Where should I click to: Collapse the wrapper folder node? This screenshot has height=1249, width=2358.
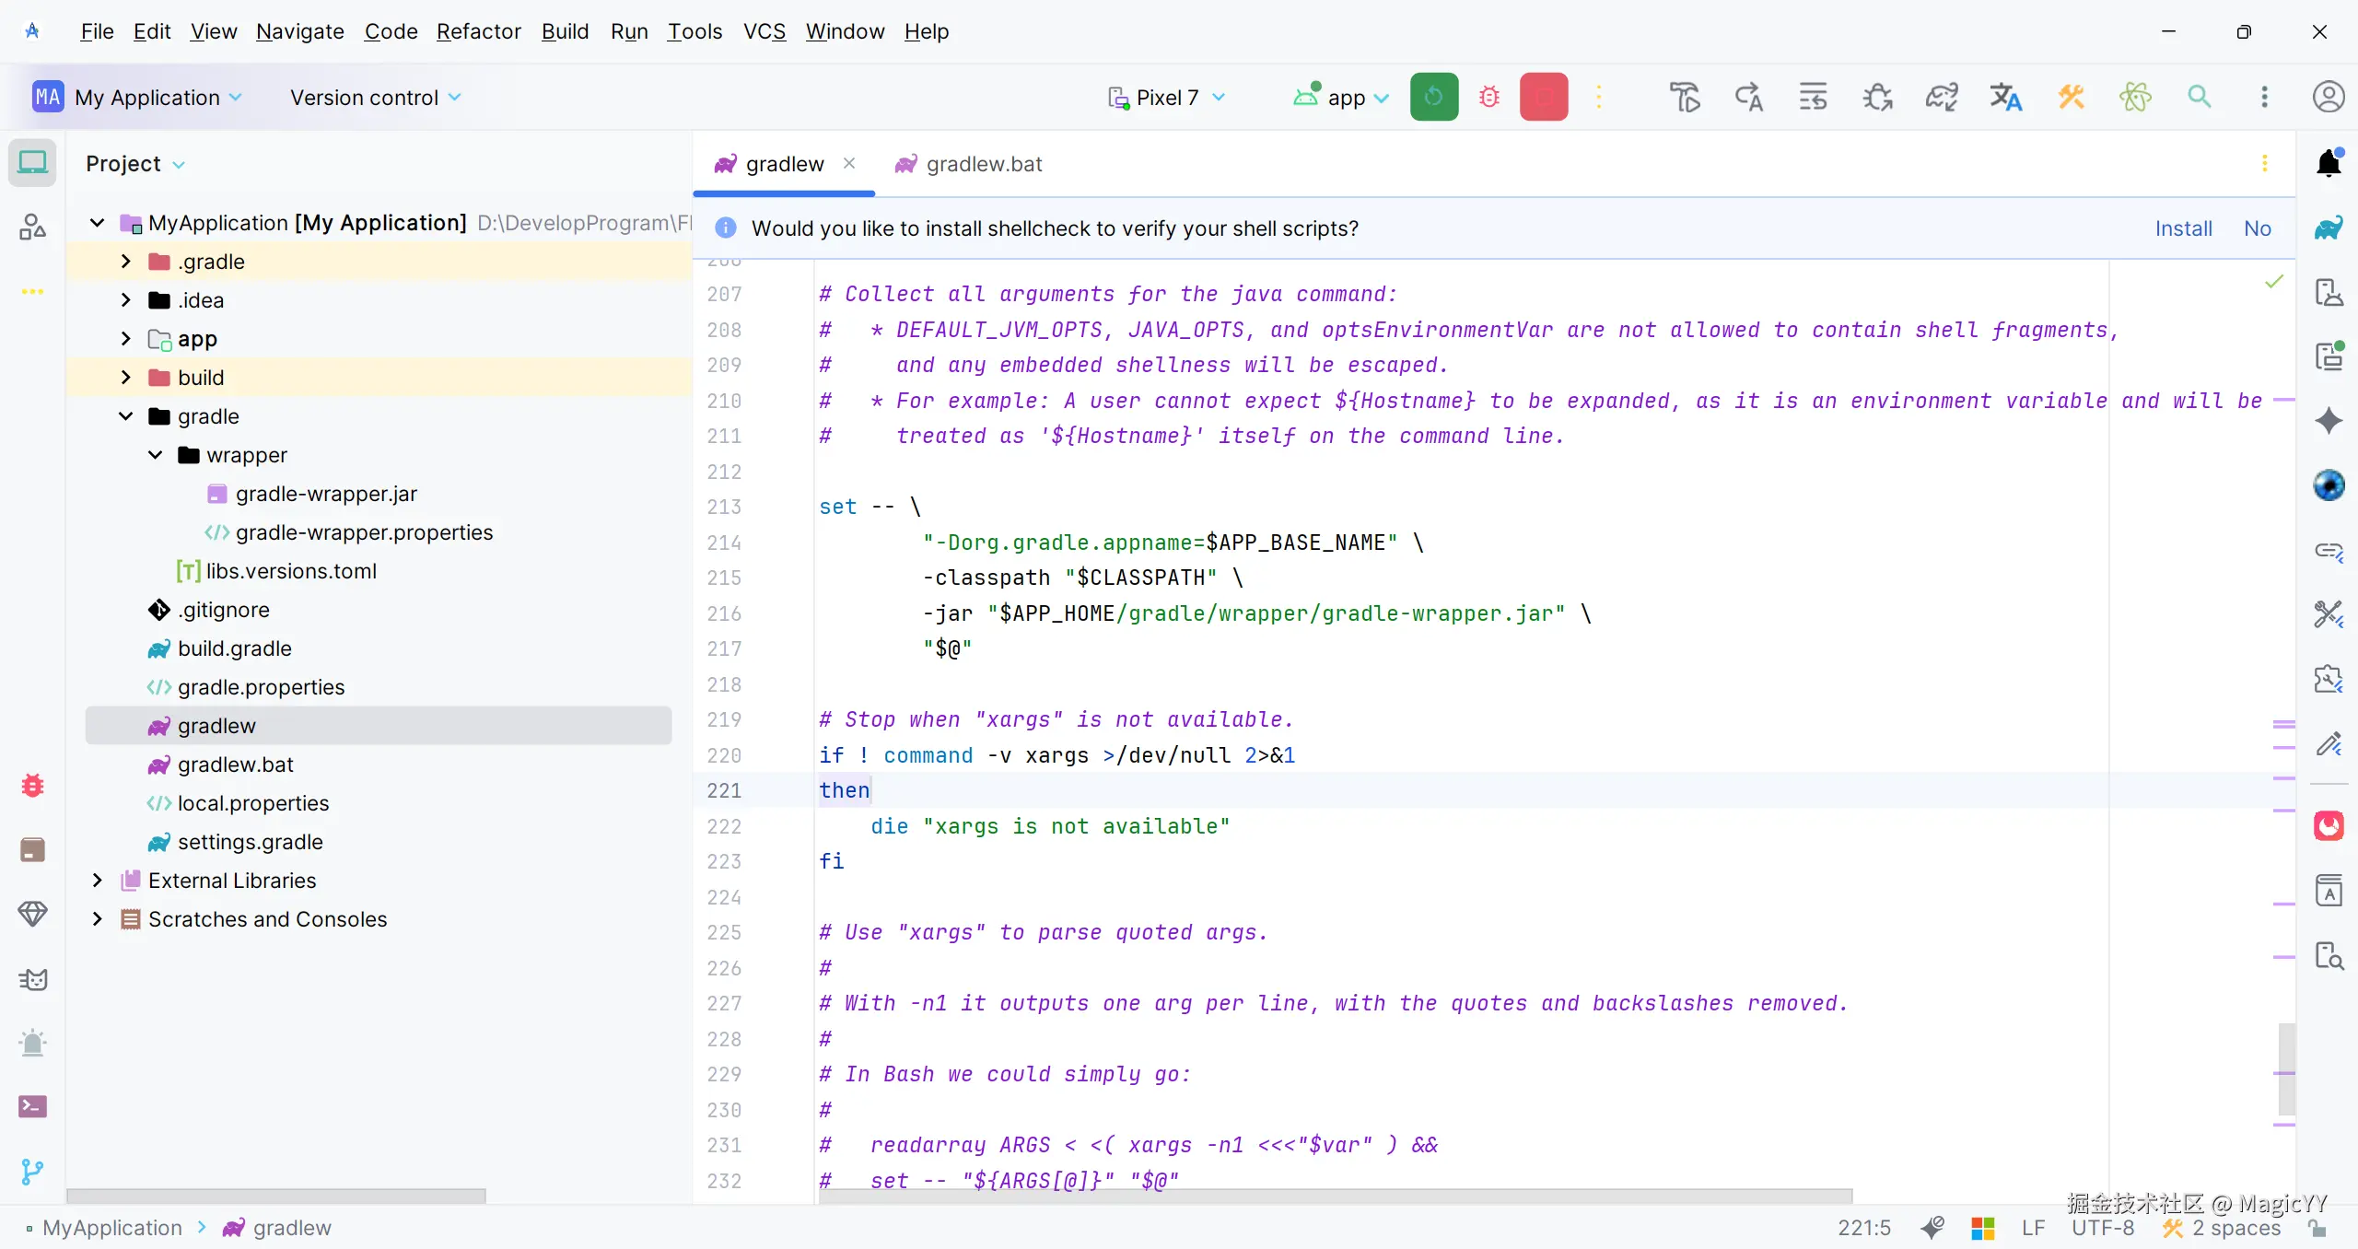pos(156,455)
